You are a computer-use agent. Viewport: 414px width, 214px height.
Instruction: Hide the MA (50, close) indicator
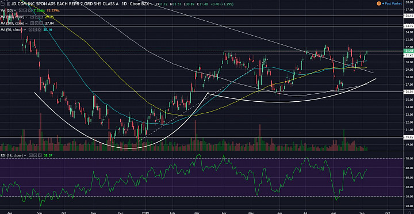click(x=30, y=29)
